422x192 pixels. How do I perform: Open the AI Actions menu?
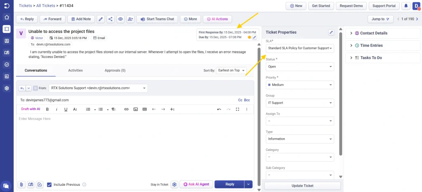[217, 19]
